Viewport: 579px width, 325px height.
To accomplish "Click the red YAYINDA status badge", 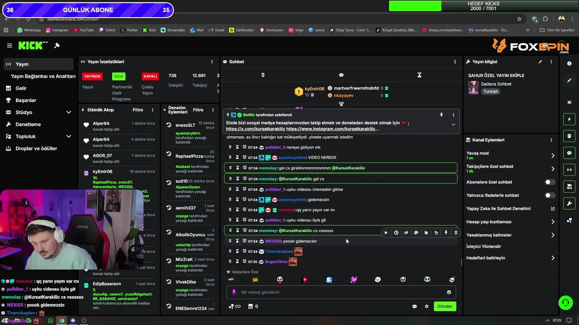I will pyautogui.click(x=92, y=76).
